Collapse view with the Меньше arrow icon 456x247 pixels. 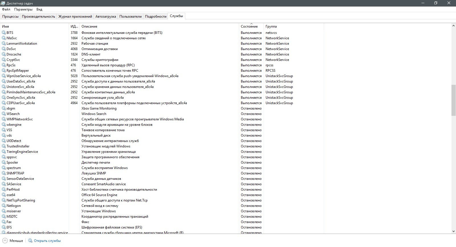(x=5, y=241)
